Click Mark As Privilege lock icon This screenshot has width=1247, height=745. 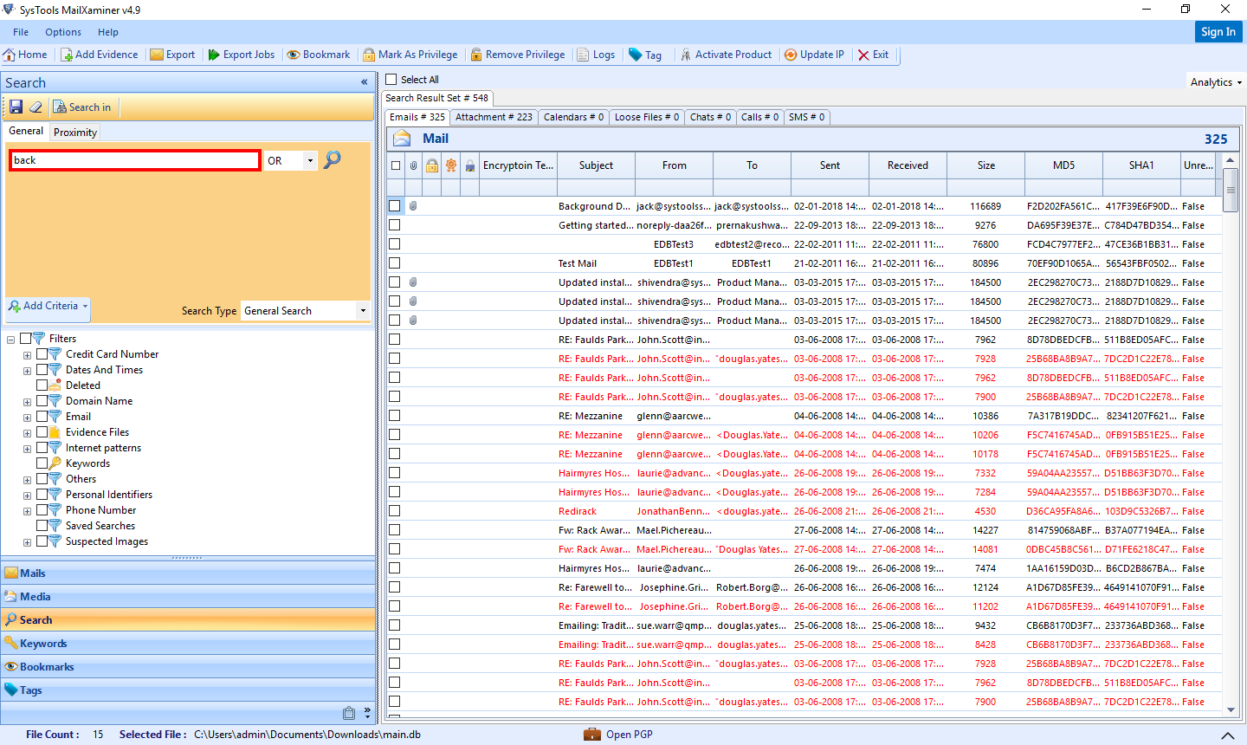(x=370, y=55)
